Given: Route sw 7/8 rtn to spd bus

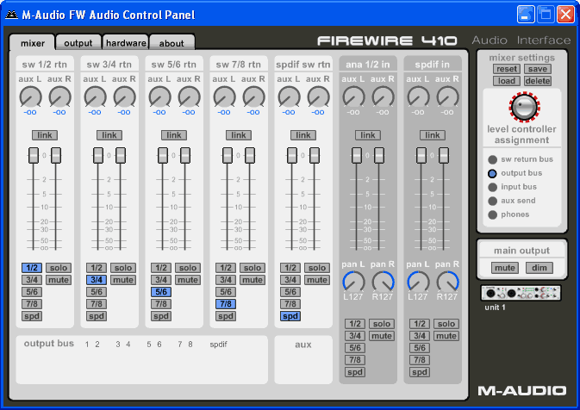Looking at the screenshot, I should pyautogui.click(x=226, y=316).
